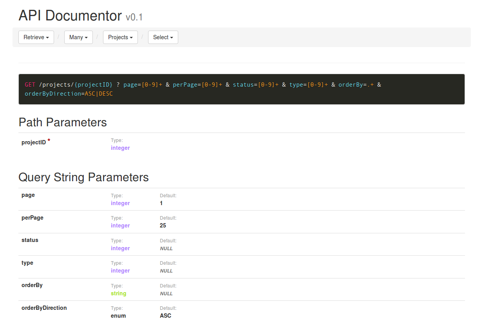Click the Query String Parameters heading
This screenshot has height=331, width=483.
[83, 177]
